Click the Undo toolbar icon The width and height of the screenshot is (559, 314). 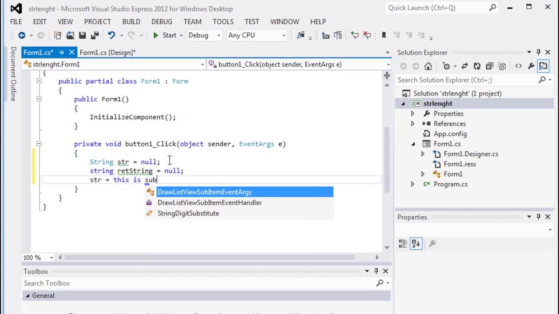point(112,35)
